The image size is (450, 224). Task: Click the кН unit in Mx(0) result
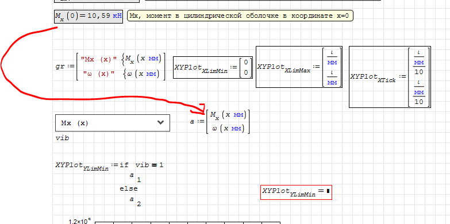117,16
